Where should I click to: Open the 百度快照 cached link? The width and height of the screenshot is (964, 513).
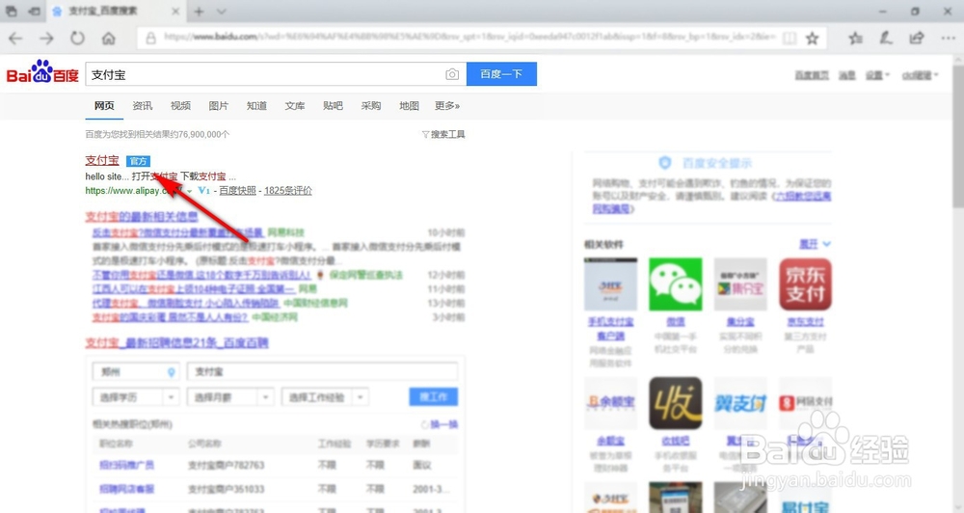coord(237,191)
